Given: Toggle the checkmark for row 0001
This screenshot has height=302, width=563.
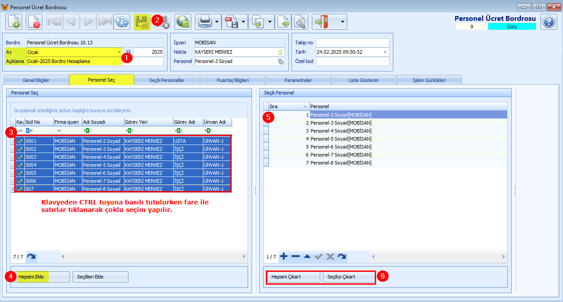Looking at the screenshot, I should (20, 141).
